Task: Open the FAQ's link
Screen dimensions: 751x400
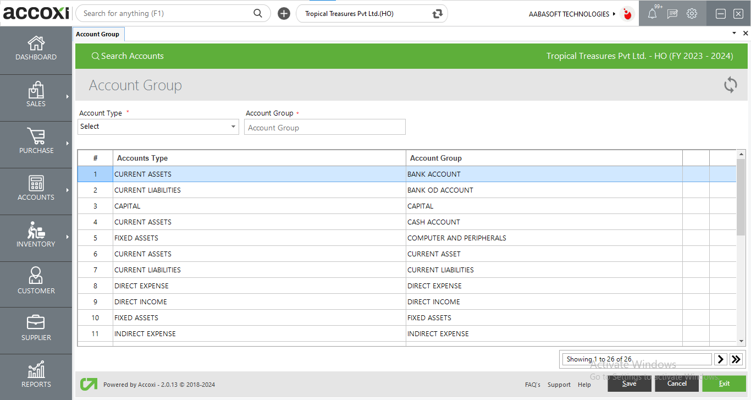Action: click(x=532, y=385)
